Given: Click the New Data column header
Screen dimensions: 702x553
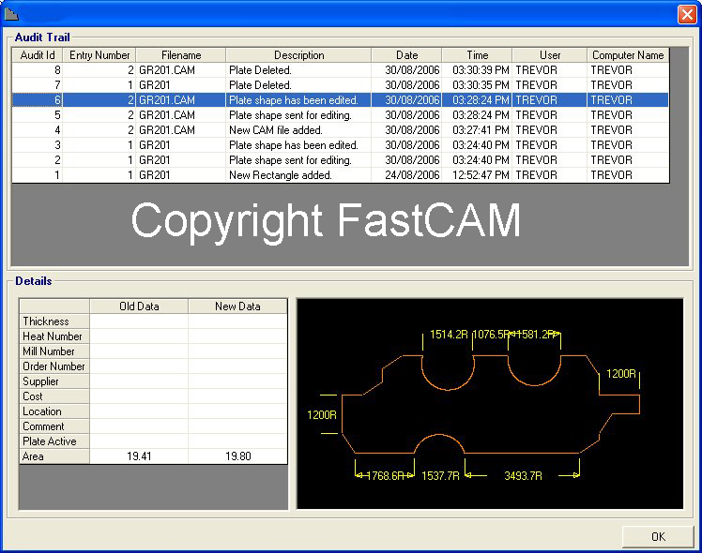Looking at the screenshot, I should [237, 306].
